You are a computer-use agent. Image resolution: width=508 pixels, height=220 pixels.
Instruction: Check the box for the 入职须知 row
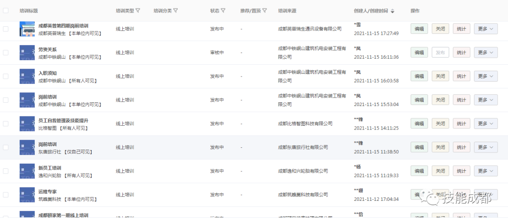coord(6,76)
